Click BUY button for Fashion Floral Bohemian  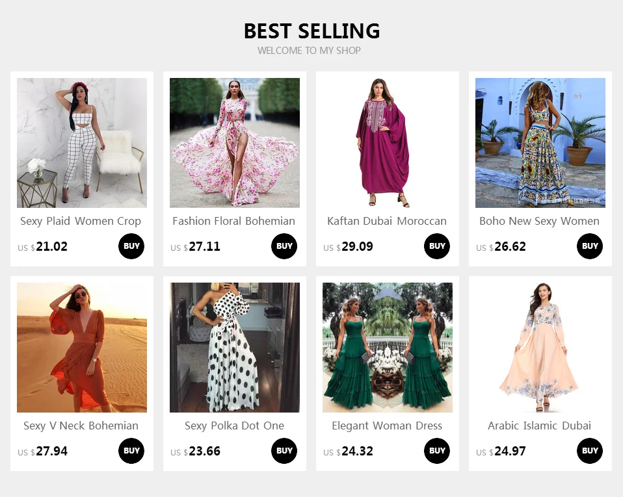[284, 246]
